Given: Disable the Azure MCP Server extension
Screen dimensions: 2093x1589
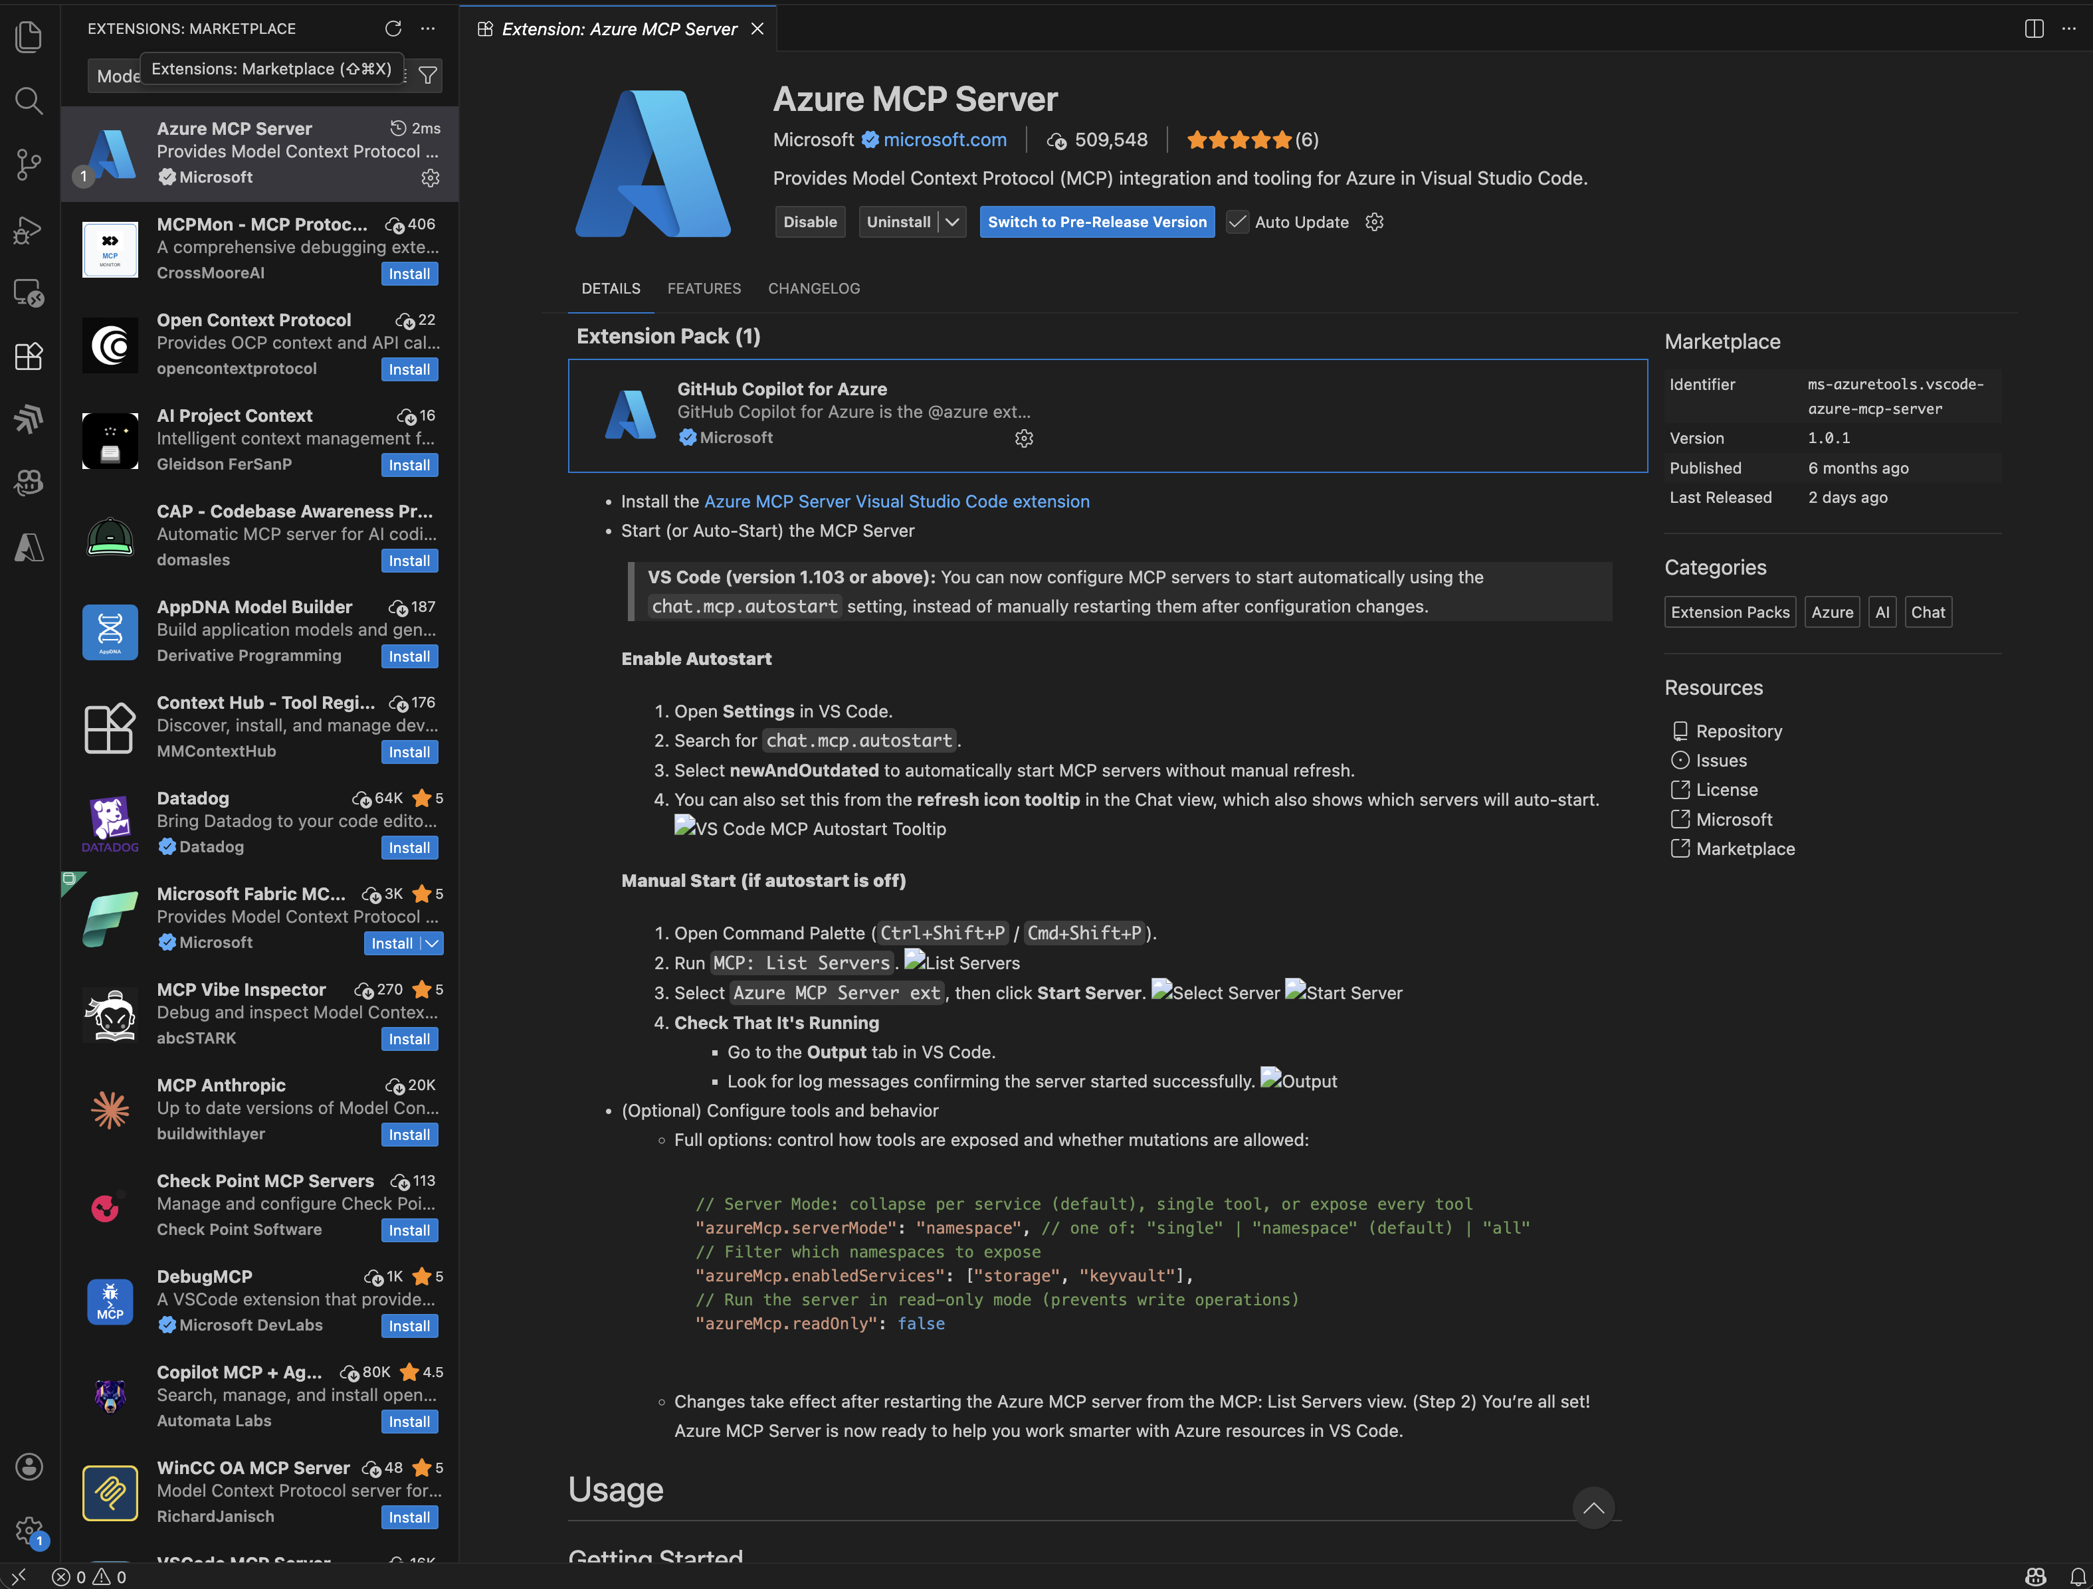Looking at the screenshot, I should 809,223.
